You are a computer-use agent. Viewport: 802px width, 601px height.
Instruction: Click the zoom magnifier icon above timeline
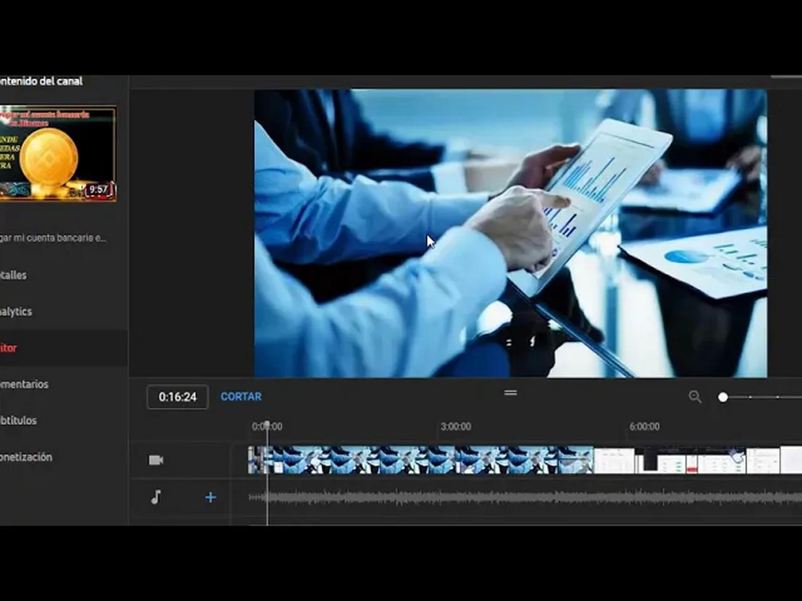pos(695,397)
